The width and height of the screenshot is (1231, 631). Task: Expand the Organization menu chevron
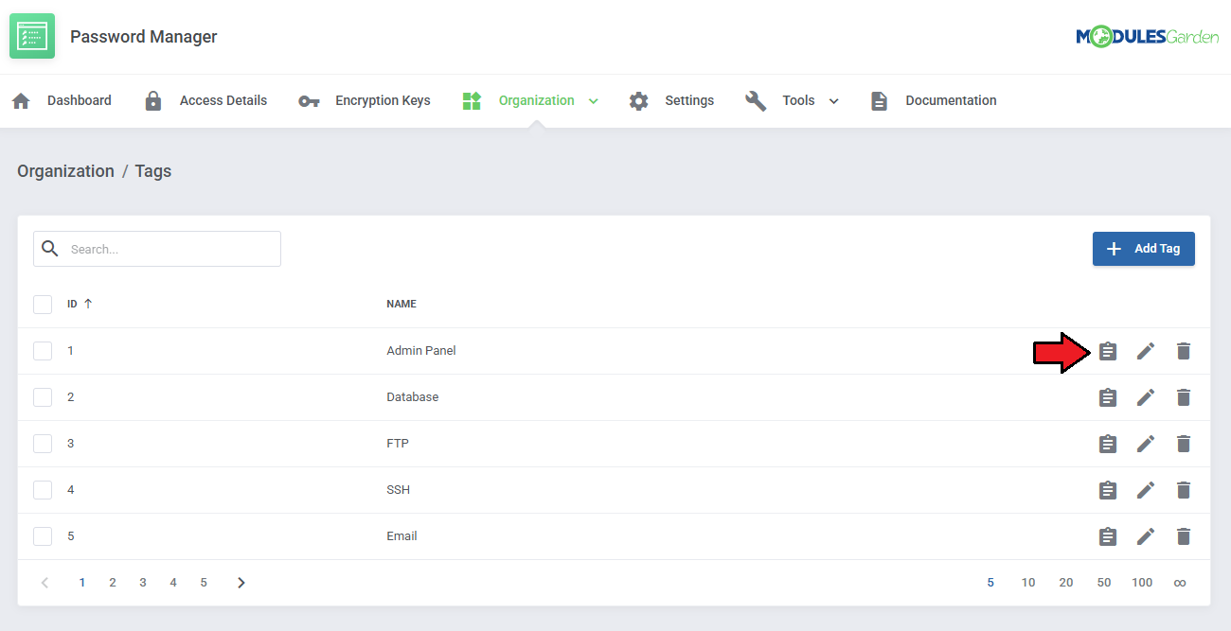[594, 101]
